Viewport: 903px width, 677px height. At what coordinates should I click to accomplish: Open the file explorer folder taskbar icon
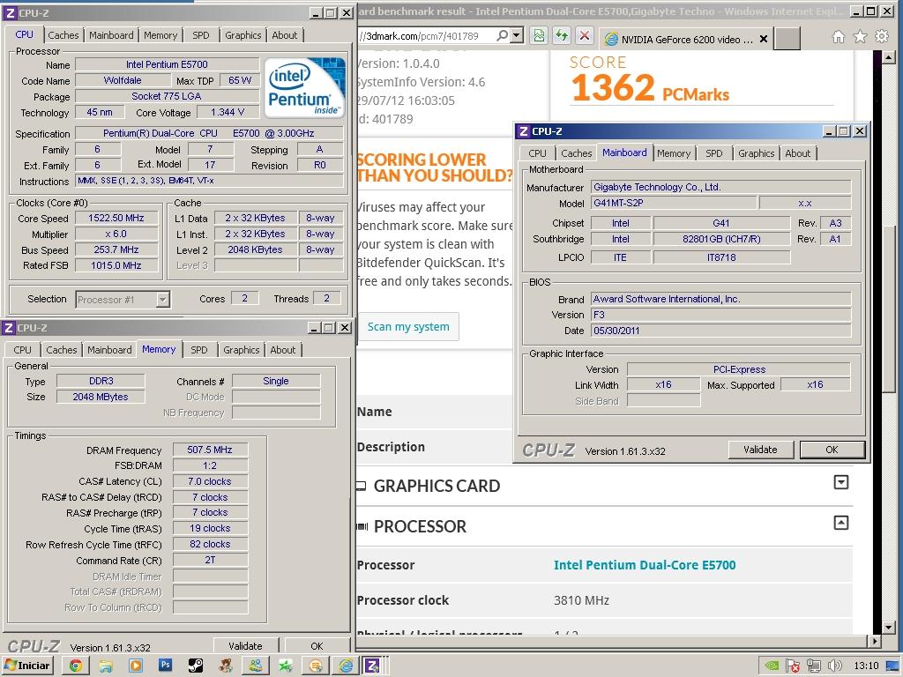[106, 666]
